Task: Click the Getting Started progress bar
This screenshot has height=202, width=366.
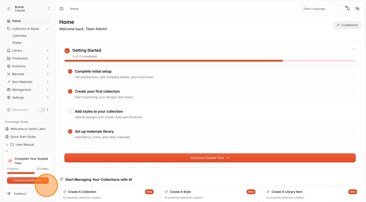Action: (210, 61)
